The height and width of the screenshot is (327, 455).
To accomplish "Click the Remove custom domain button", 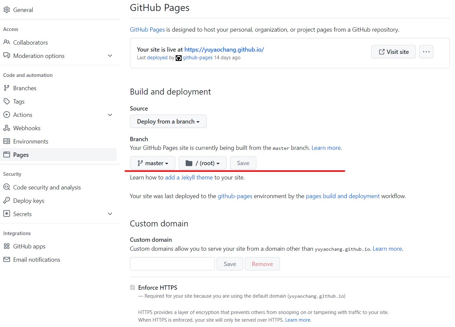I will (x=262, y=264).
